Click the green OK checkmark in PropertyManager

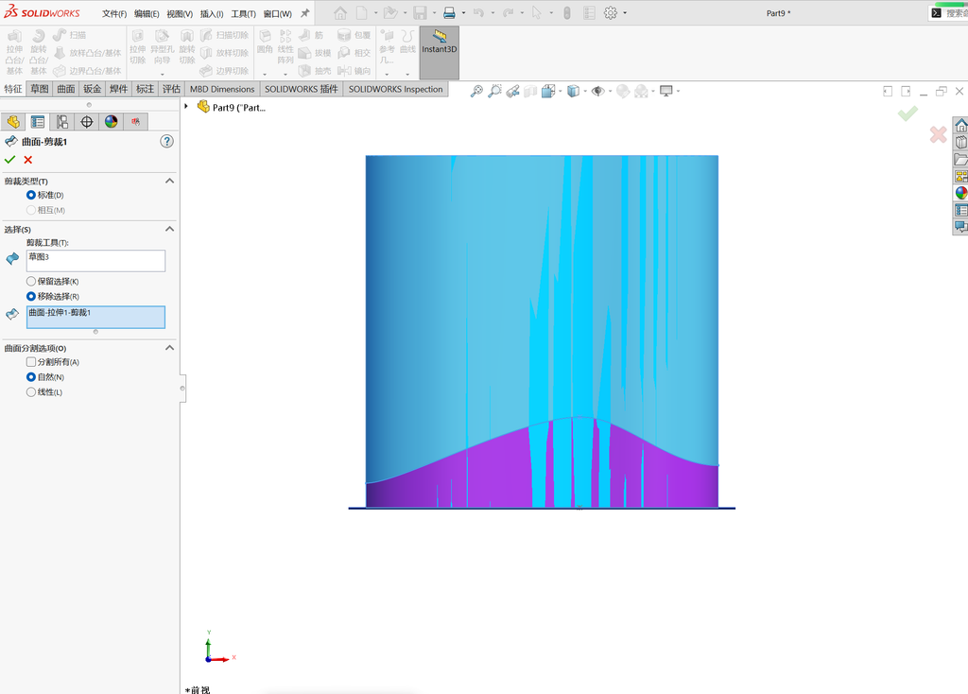[9, 160]
